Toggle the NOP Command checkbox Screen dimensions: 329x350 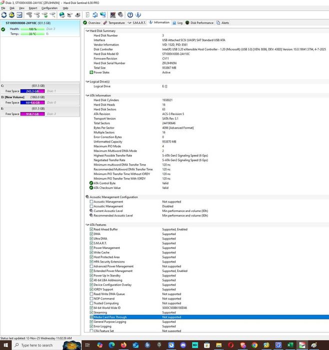(91, 298)
